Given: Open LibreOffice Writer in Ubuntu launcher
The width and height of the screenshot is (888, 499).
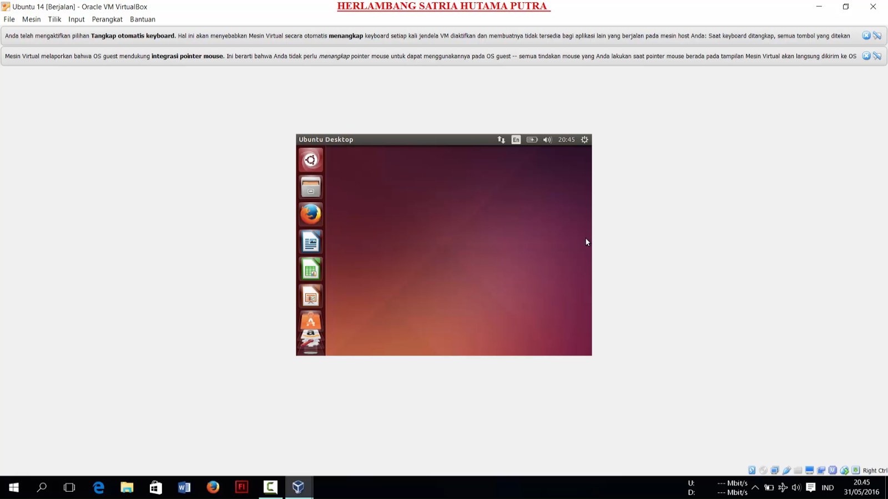Looking at the screenshot, I should 311,242.
